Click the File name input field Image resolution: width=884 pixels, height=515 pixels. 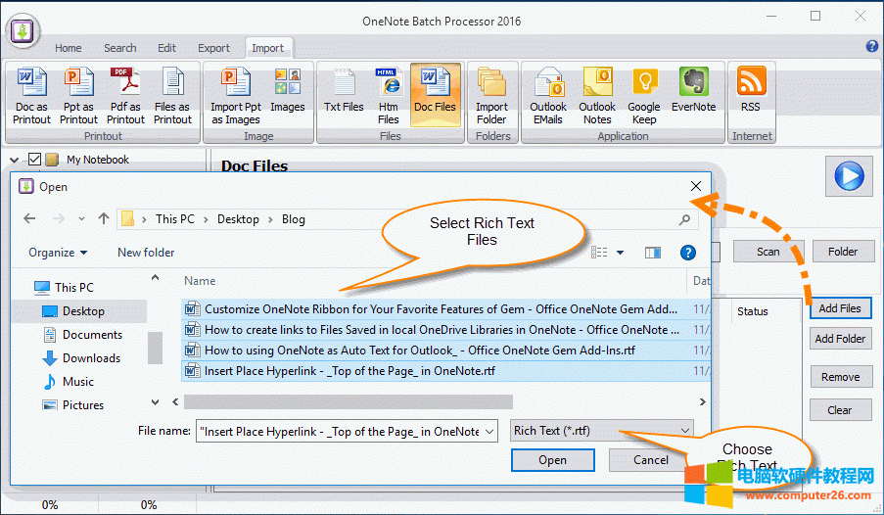(340, 432)
